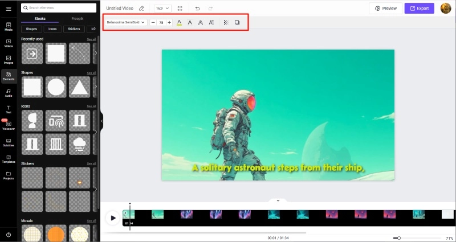Click See all next to Icons
Viewport: 456px width, 242px height.
point(91,106)
